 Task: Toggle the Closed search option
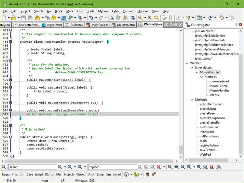point(81,175)
